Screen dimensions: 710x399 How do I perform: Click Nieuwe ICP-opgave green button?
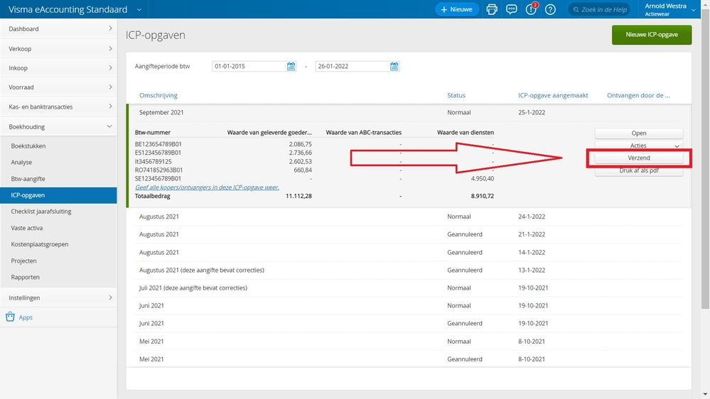click(651, 35)
